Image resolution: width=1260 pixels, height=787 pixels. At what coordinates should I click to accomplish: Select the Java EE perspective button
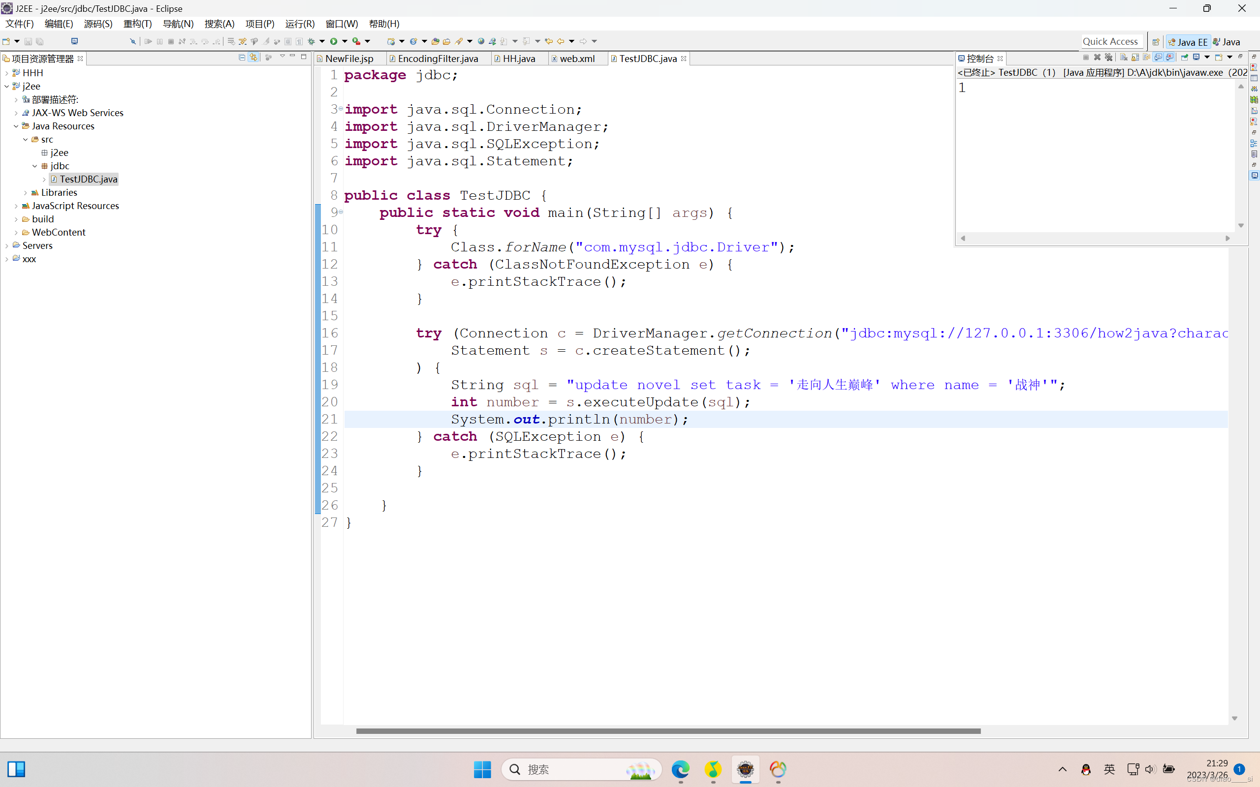coord(1188,42)
